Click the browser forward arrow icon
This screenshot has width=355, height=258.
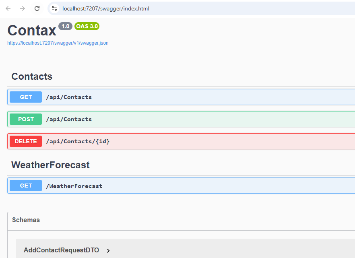click(23, 8)
